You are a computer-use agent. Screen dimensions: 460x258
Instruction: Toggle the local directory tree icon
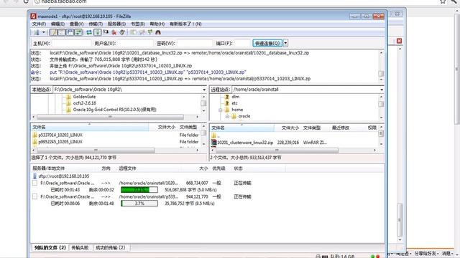pos(62,32)
